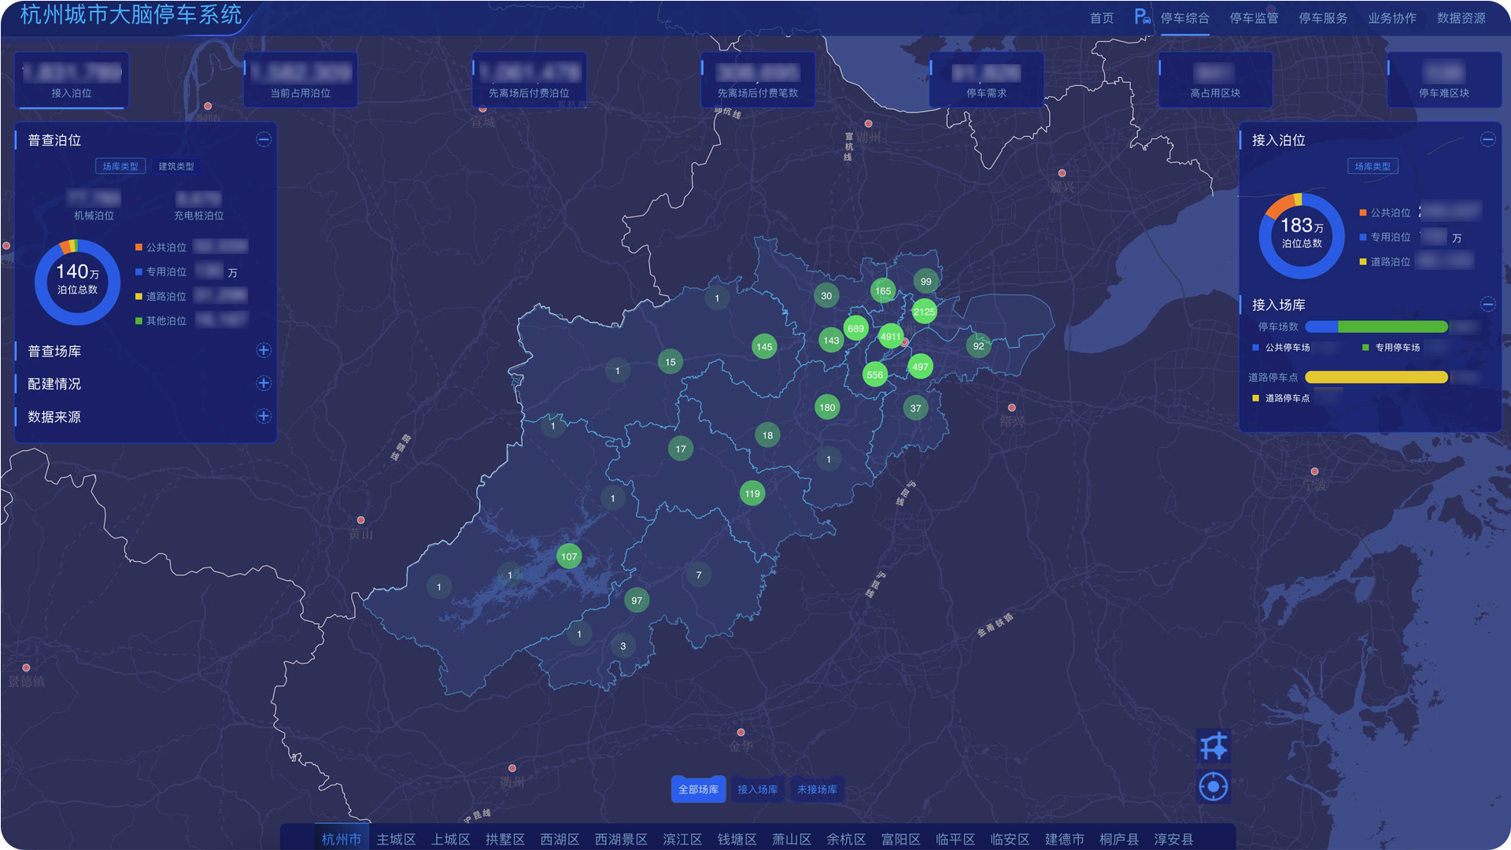Toggle the 未接场库 filter
This screenshot has height=850, width=1511.
(817, 789)
